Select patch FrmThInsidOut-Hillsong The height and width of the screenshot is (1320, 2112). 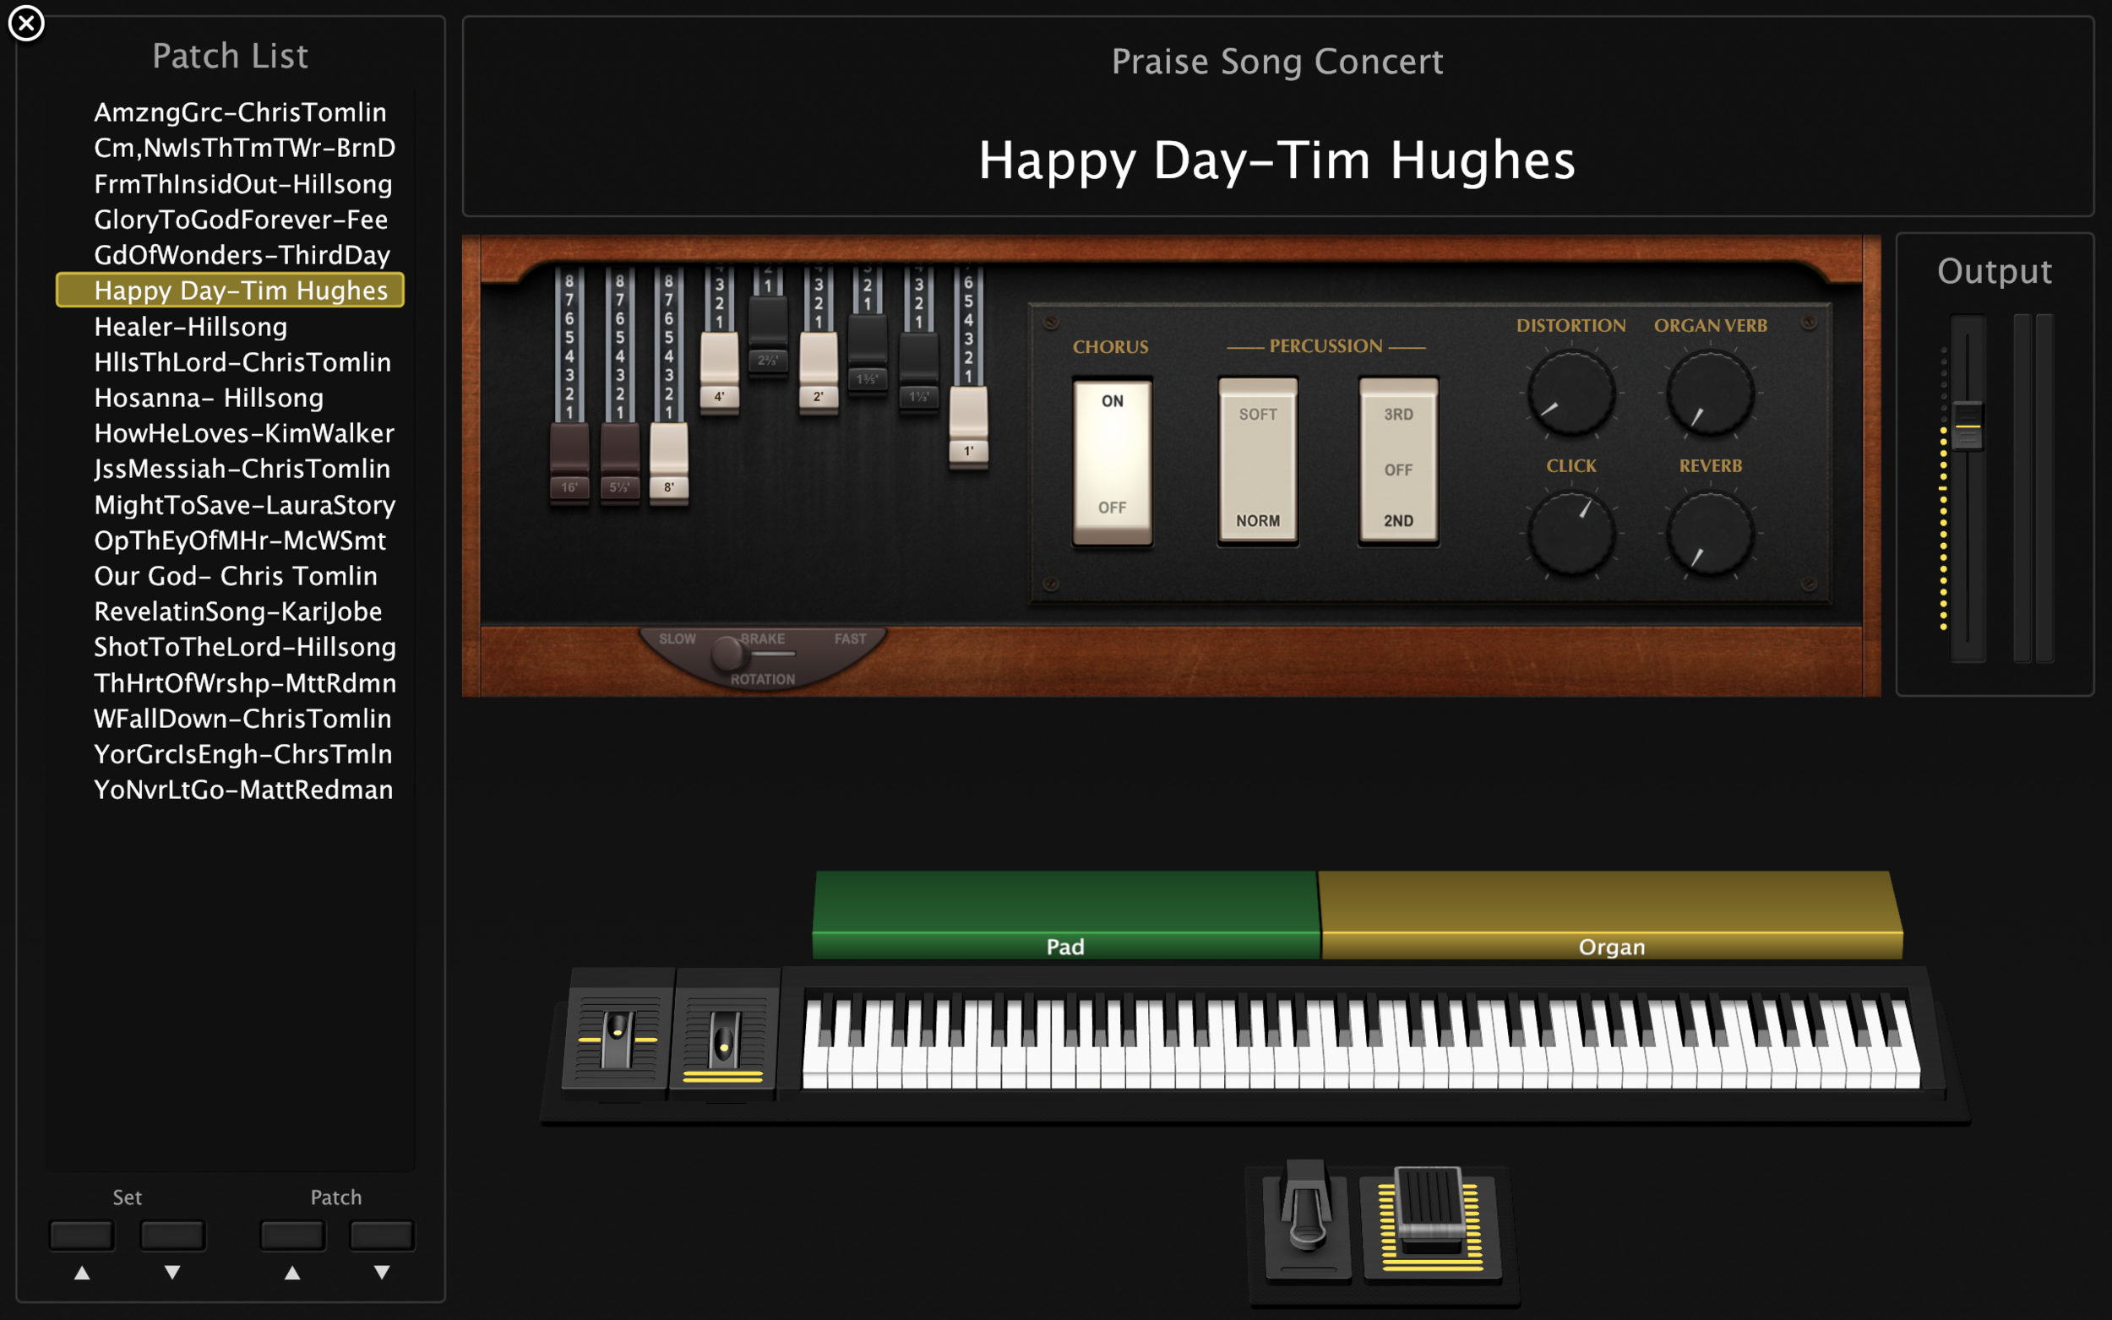pyautogui.click(x=242, y=183)
